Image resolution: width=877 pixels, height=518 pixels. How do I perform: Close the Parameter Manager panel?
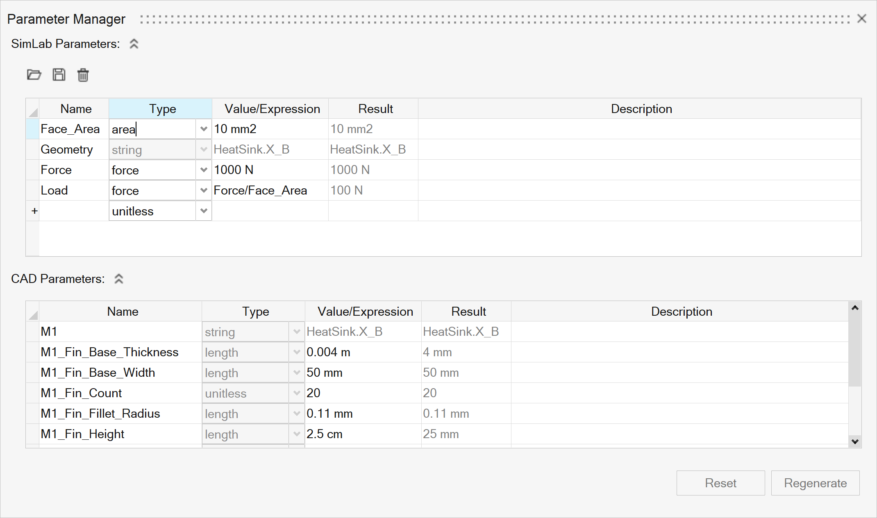click(x=861, y=19)
